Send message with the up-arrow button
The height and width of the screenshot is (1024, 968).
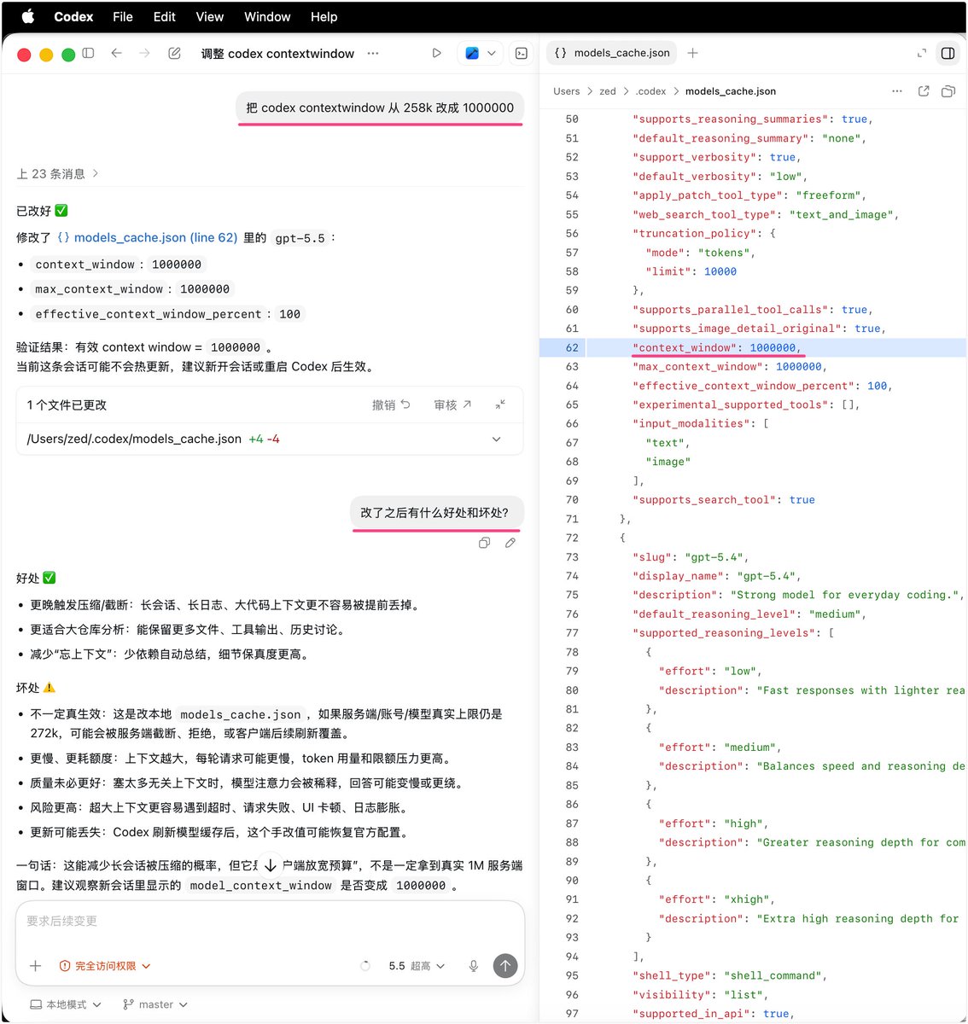tap(505, 966)
